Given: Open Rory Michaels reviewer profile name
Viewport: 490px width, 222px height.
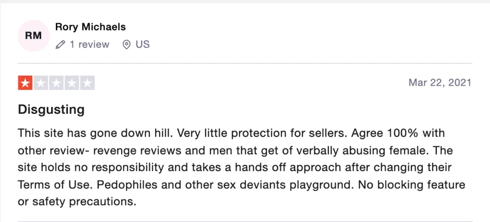Looking at the screenshot, I should (90, 27).
